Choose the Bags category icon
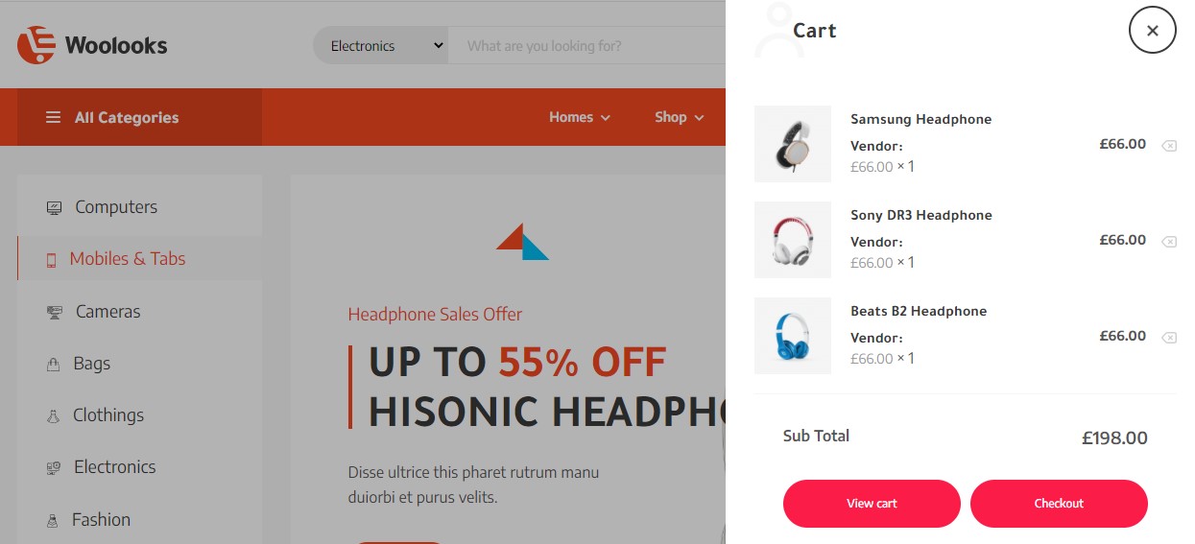Image resolution: width=1195 pixels, height=544 pixels. tap(54, 364)
